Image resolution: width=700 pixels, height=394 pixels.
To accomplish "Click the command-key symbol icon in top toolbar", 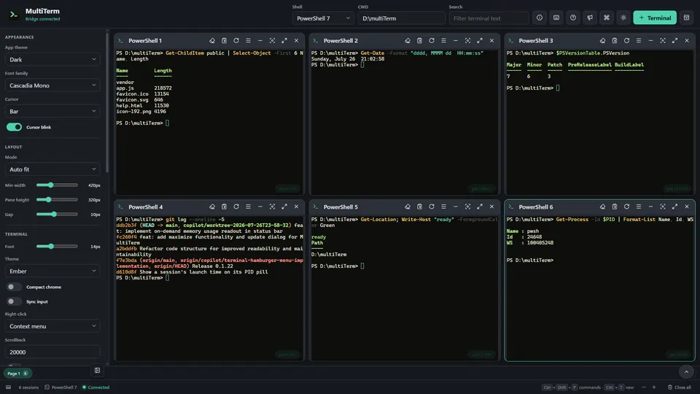I will (x=606, y=18).
